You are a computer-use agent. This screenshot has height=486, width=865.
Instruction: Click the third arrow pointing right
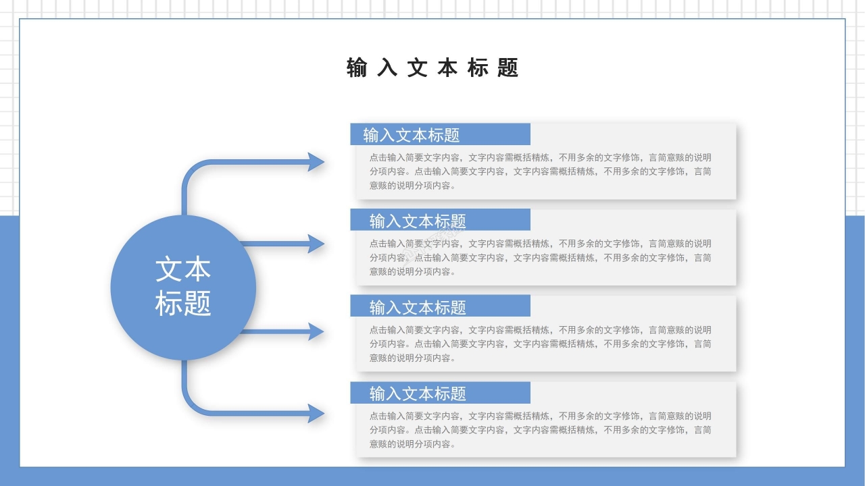click(284, 332)
